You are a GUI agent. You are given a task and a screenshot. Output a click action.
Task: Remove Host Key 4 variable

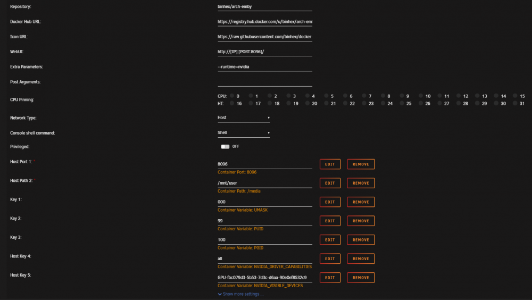pos(361,259)
